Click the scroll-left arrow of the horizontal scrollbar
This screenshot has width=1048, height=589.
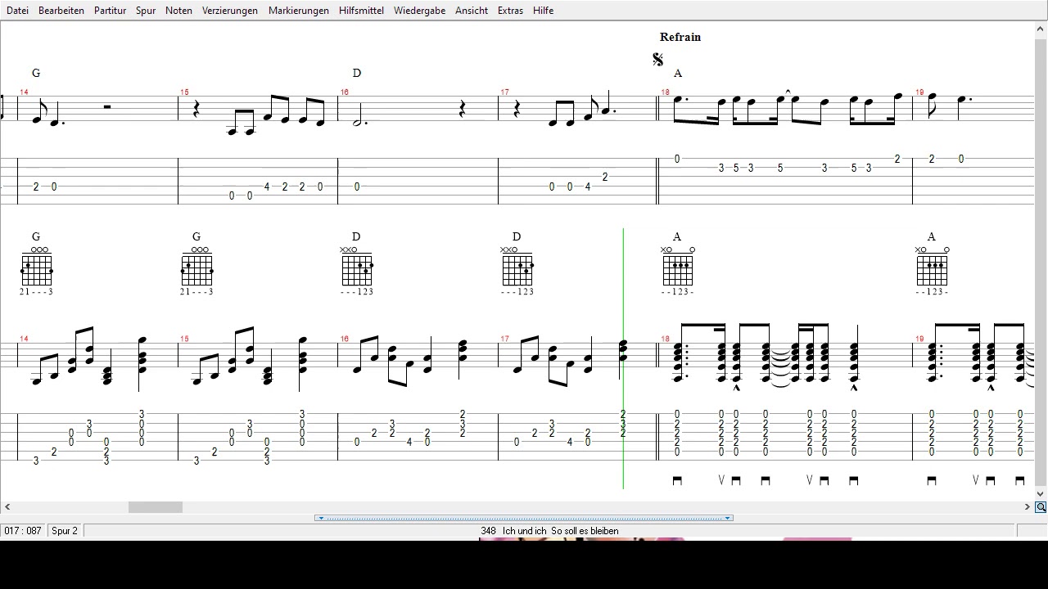(x=7, y=507)
